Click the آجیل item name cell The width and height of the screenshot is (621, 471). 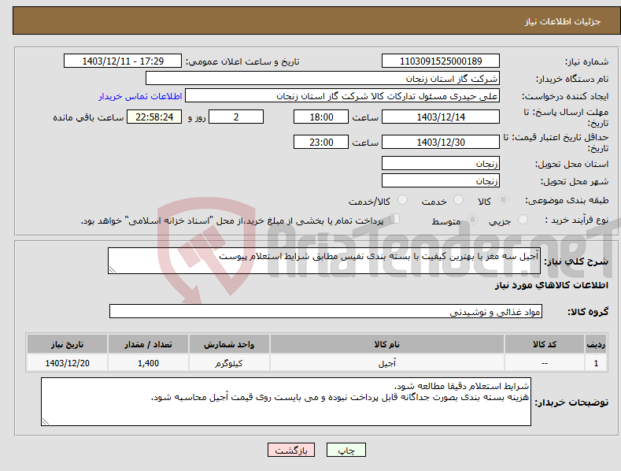(x=387, y=363)
